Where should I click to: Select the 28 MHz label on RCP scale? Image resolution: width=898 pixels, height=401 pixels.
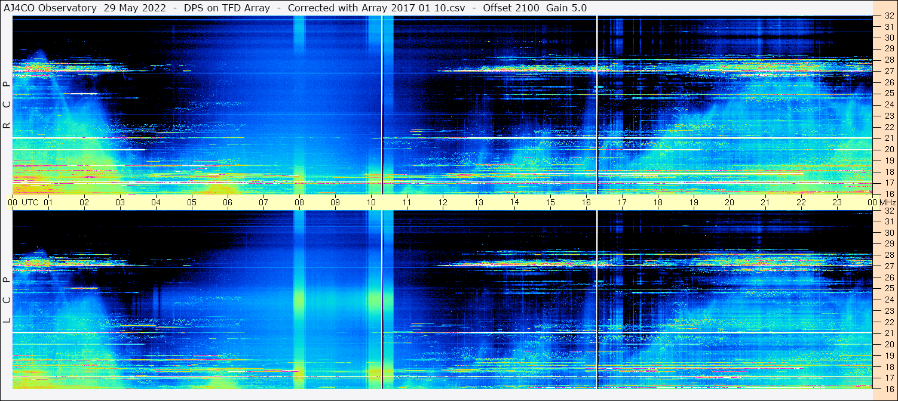coord(888,60)
